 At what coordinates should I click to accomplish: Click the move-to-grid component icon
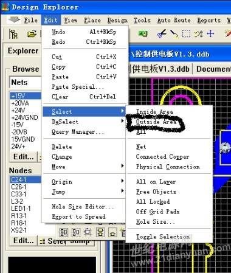pyautogui.click(x=88, y=232)
